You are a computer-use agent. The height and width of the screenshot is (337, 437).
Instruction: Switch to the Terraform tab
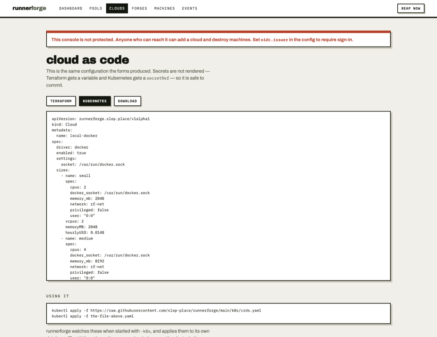pyautogui.click(x=61, y=101)
